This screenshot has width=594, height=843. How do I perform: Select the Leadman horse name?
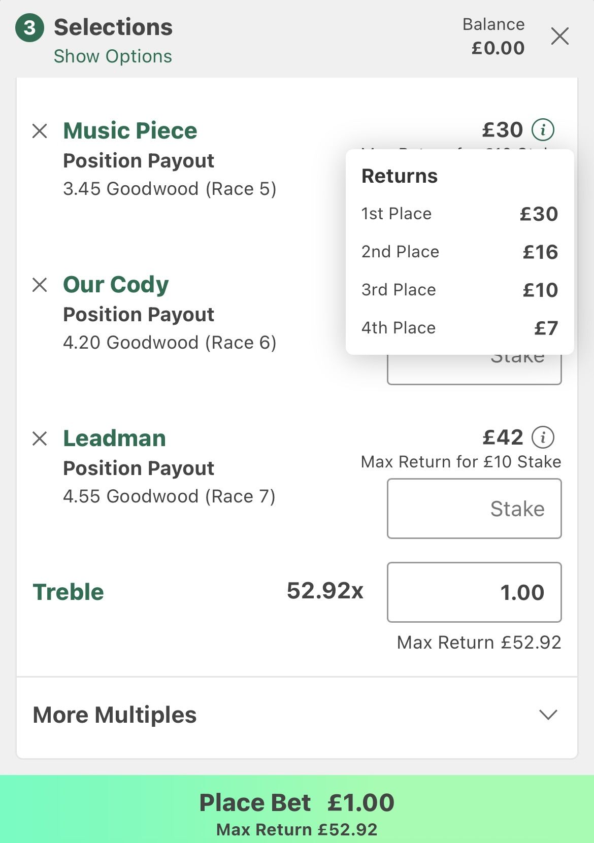114,439
